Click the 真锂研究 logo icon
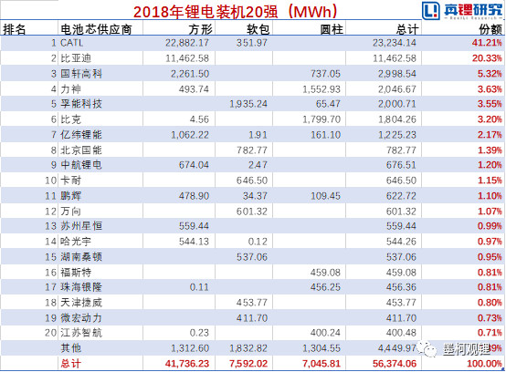Viewport: 506px width, 372px height. pyautogui.click(x=430, y=10)
